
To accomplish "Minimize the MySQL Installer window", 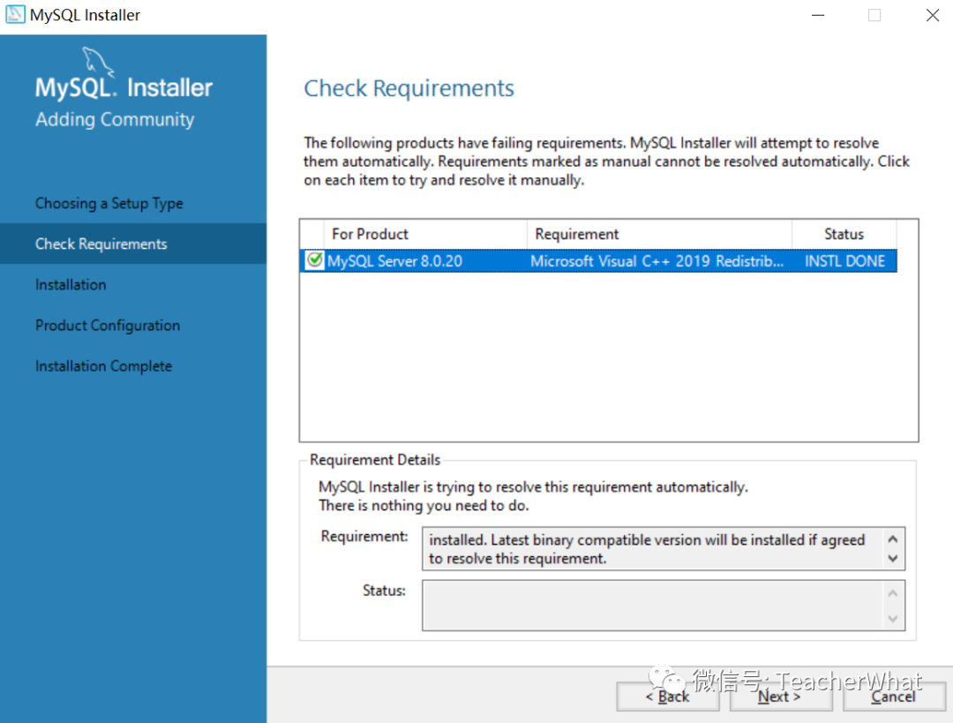I will (818, 15).
